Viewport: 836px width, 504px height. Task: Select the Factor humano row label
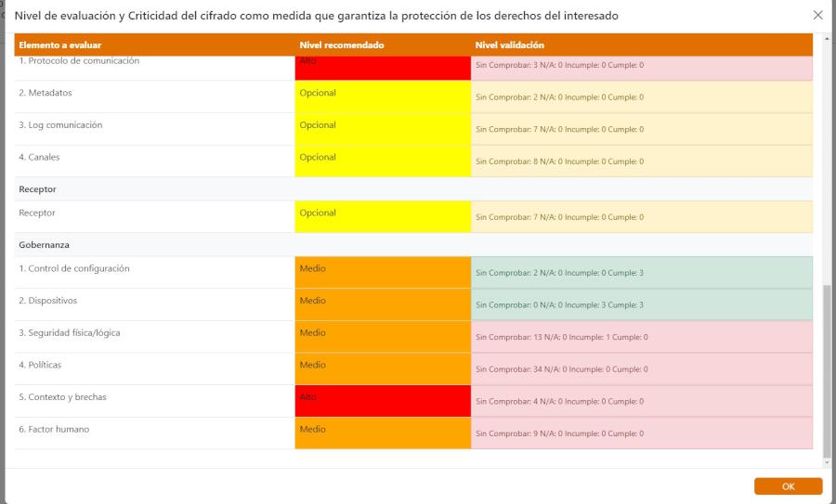54,429
